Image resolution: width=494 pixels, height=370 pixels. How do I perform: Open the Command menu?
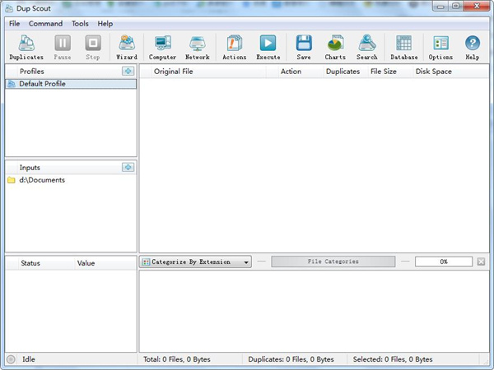[45, 24]
